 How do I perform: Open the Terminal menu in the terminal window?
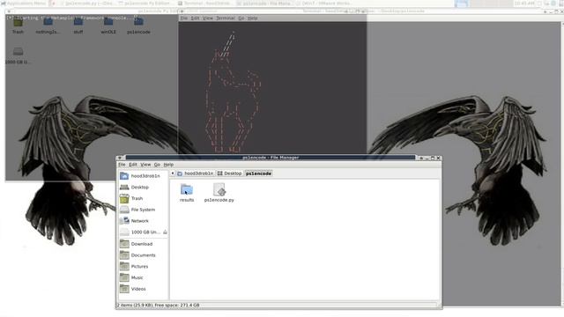226,18
